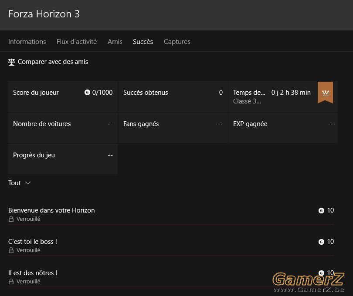Select the Nombre de voitures tile
Screen dimensions: 353x296
[63, 128]
